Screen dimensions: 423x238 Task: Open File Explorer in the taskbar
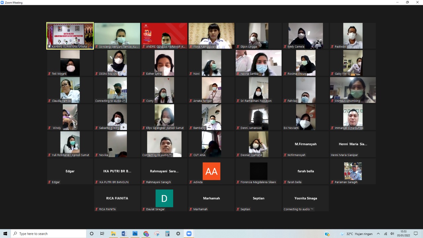[113, 234]
